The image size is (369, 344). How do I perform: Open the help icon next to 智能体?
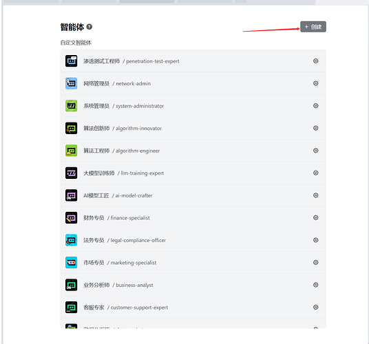tap(89, 27)
